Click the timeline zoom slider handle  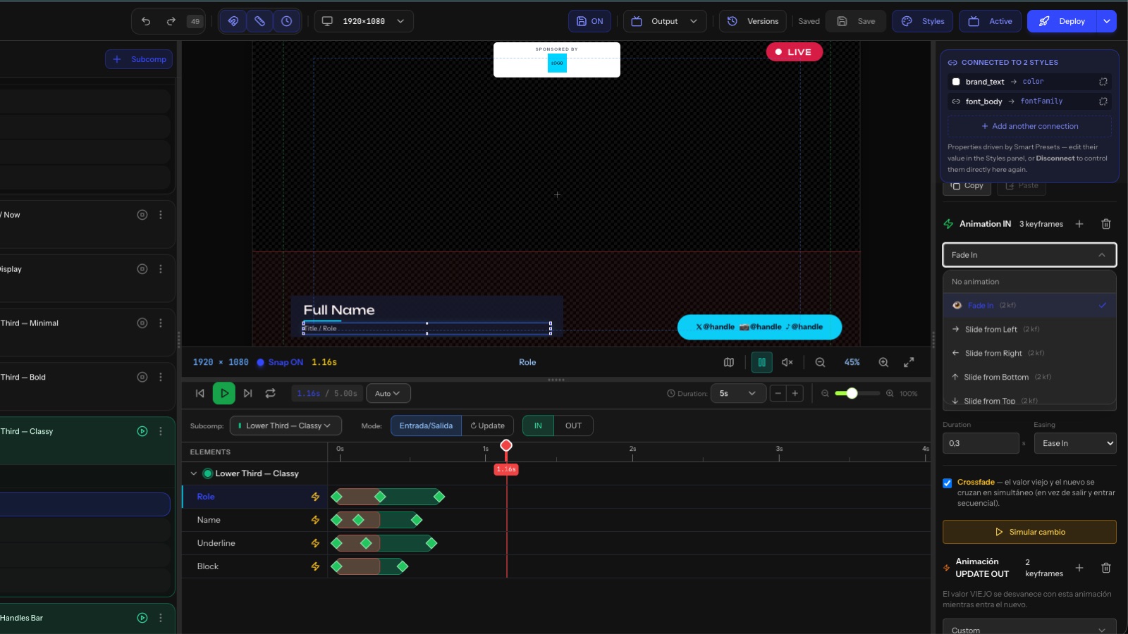tap(852, 393)
